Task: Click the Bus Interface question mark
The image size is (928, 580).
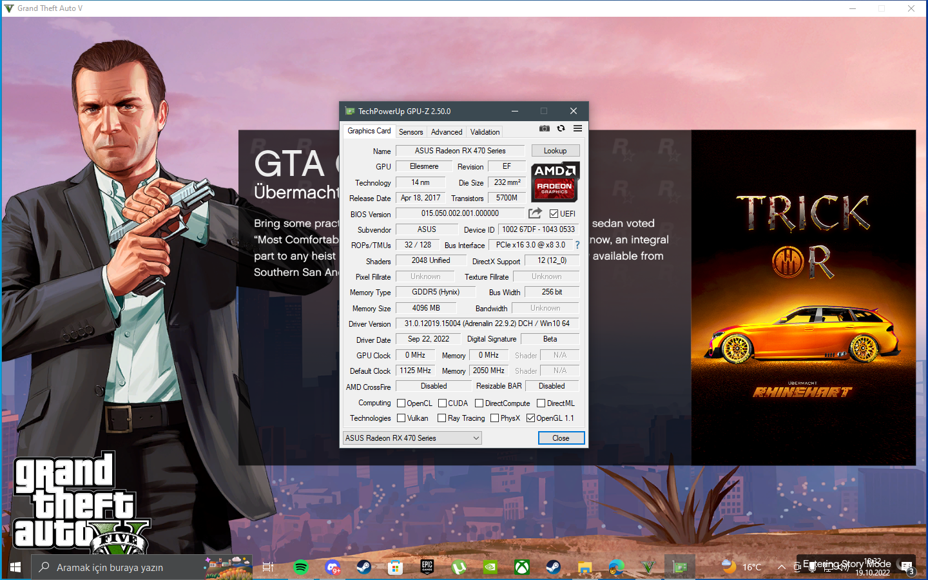Action: (577, 245)
